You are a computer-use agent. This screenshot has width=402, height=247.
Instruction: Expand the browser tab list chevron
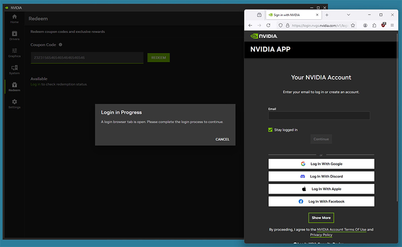[x=349, y=15]
